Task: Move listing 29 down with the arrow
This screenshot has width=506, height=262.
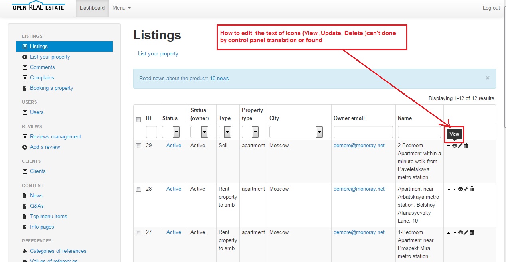Action: 449,146
